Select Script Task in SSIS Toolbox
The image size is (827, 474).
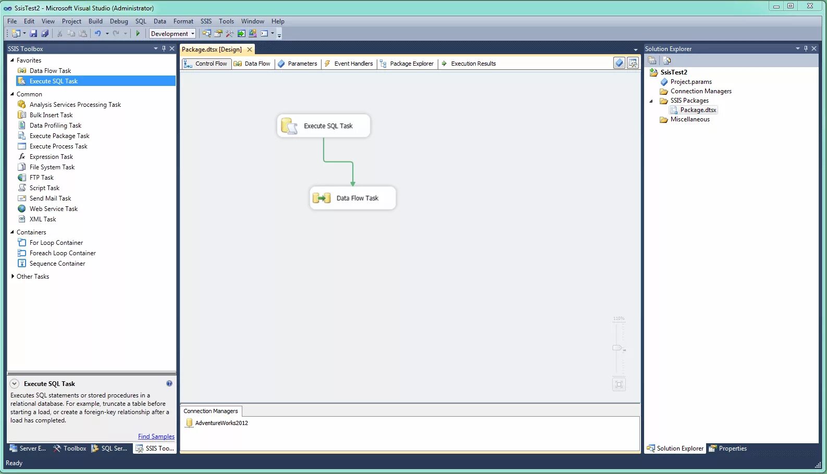(44, 188)
